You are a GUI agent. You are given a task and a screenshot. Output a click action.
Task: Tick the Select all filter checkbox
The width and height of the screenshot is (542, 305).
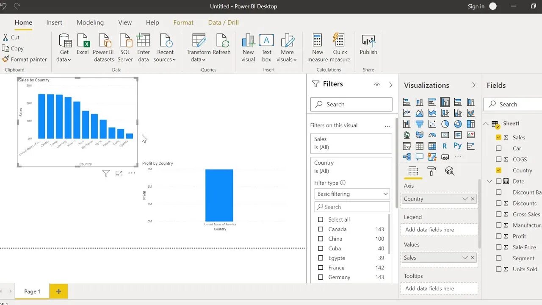click(x=321, y=219)
